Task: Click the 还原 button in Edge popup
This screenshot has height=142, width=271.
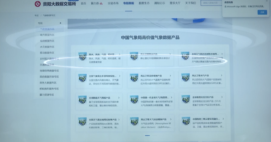Action: point(262,12)
